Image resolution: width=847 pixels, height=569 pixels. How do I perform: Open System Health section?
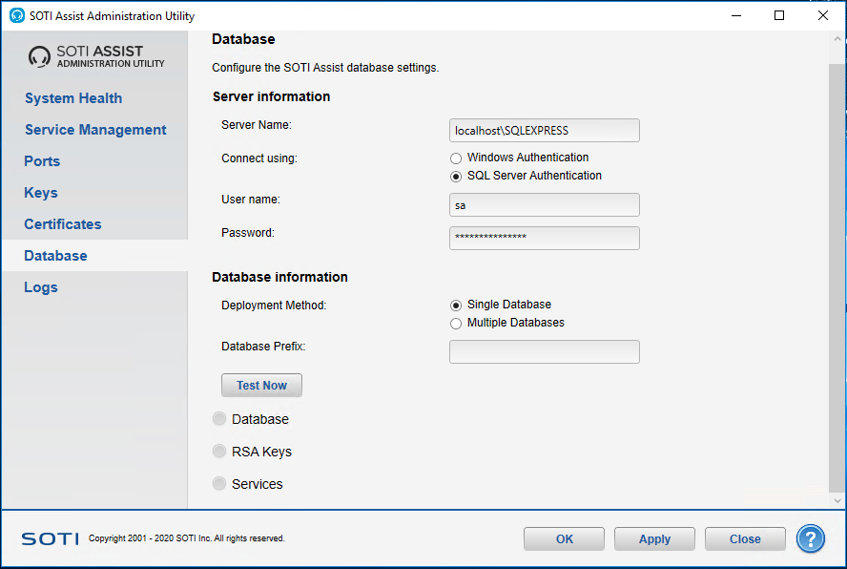coord(73,98)
